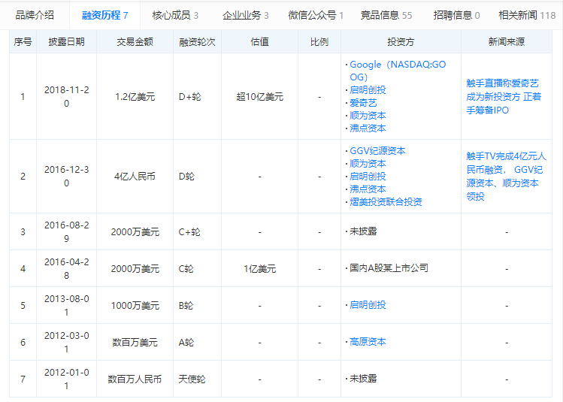Click the 高原资本 investor link
The width and height of the screenshot is (563, 402).
[368, 341]
